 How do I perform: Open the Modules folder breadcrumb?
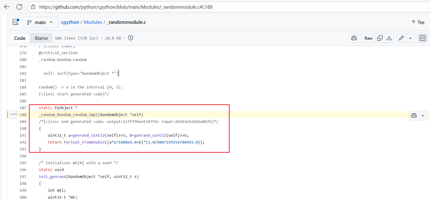(x=93, y=22)
